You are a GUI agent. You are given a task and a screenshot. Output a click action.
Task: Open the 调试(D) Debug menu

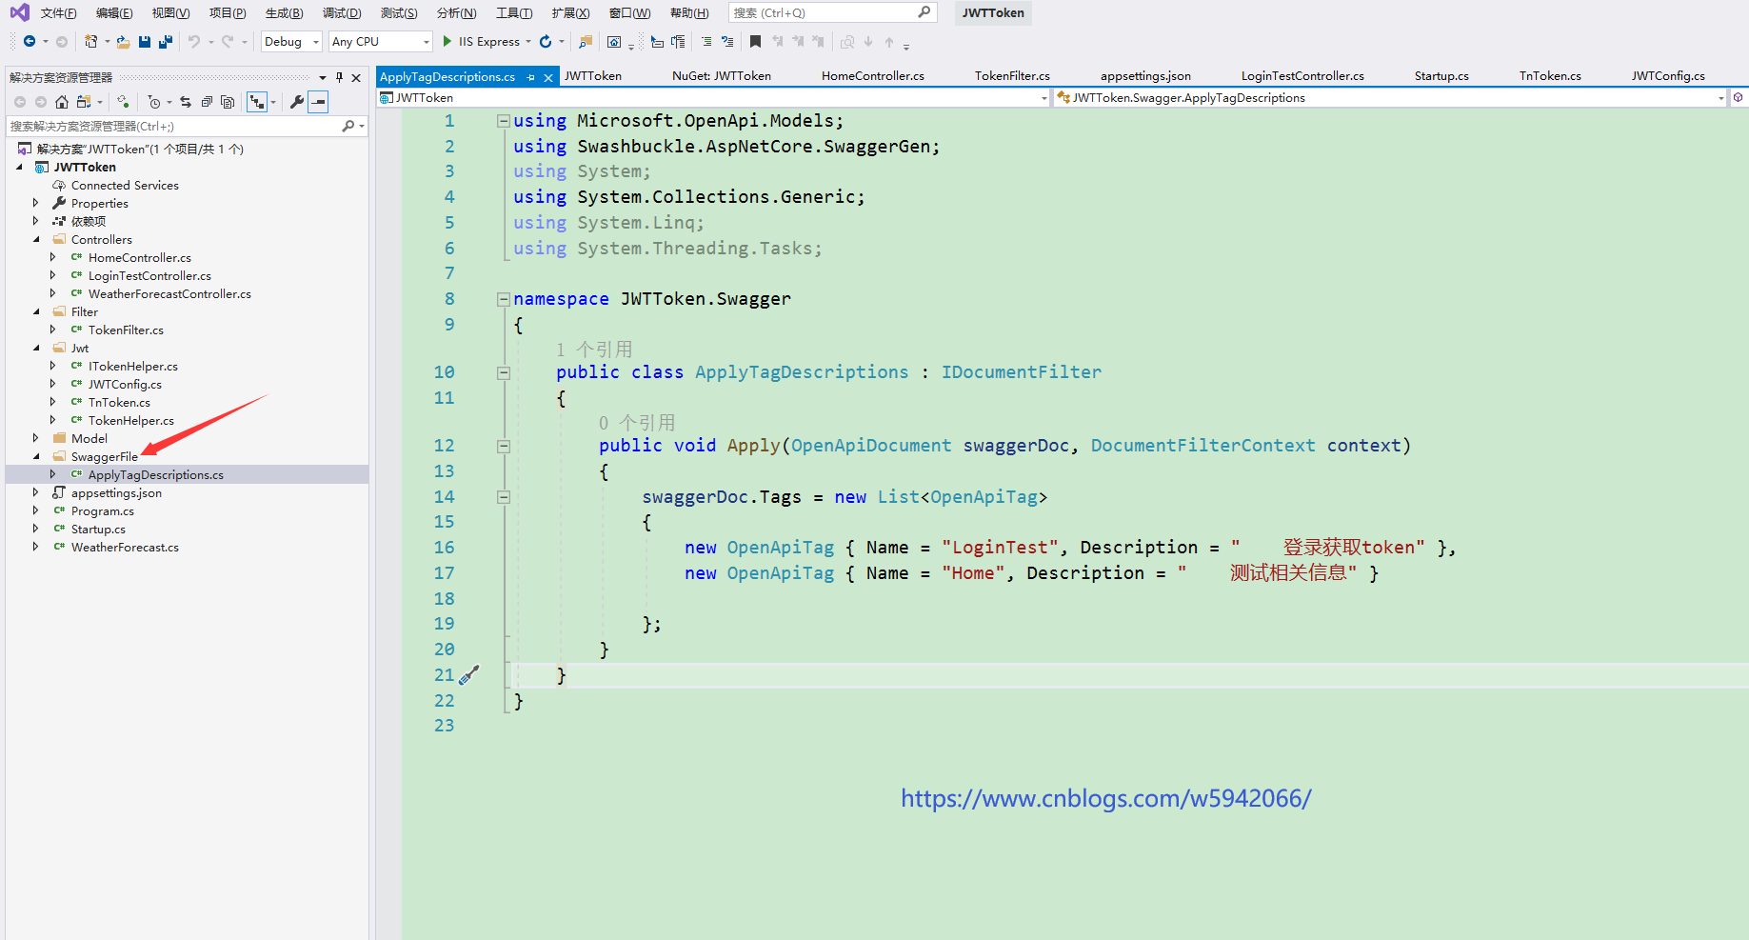pos(341,12)
